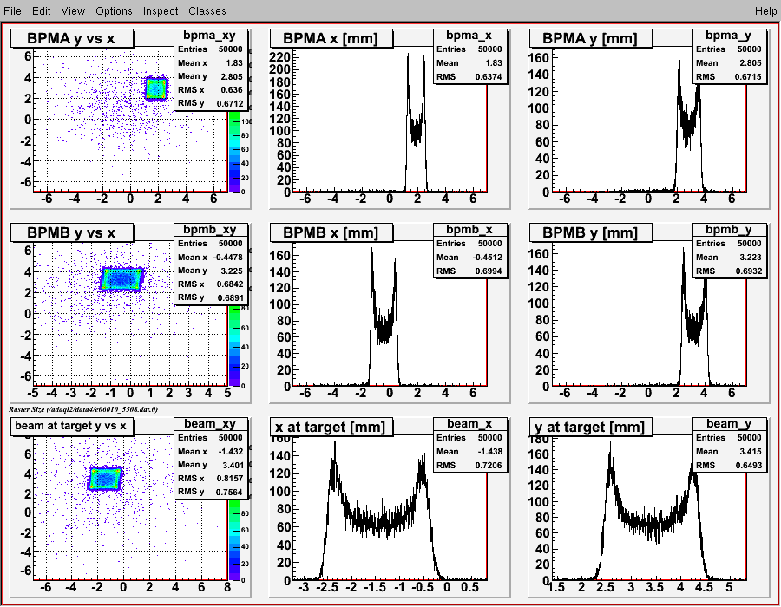The image size is (781, 607).
Task: Click the beam_y statistics box header
Action: [x=729, y=423]
